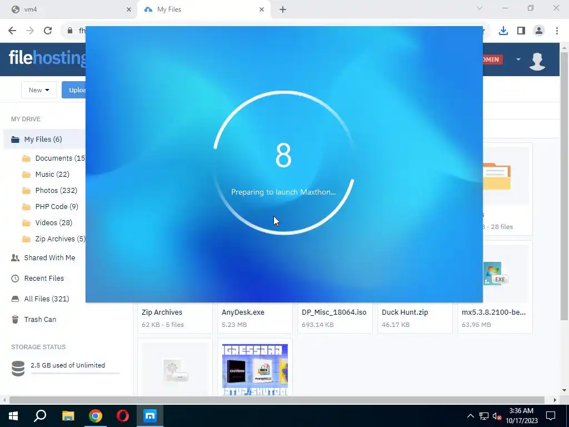The height and width of the screenshot is (427, 569).
Task: Click the storage database icon
Action: [x=18, y=369]
